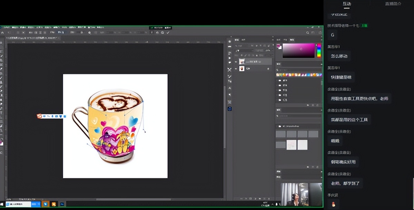Open the Windows Start menu
The image size is (414, 210).
coord(2,204)
